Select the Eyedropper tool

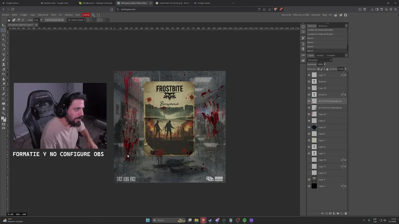4,49
